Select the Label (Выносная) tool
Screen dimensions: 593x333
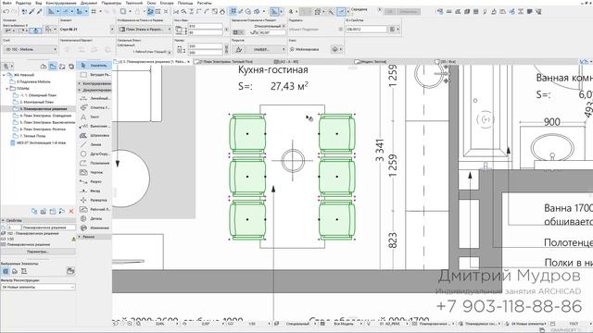click(x=95, y=126)
